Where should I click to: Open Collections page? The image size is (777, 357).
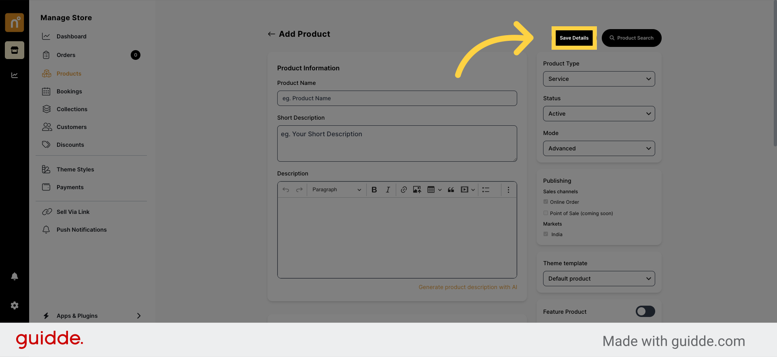(72, 109)
